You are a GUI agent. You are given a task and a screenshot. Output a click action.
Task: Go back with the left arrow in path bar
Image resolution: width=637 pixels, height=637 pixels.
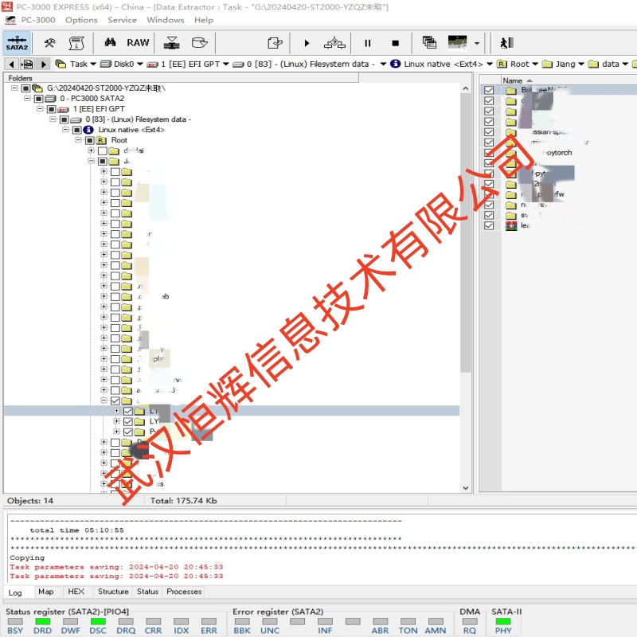click(11, 64)
